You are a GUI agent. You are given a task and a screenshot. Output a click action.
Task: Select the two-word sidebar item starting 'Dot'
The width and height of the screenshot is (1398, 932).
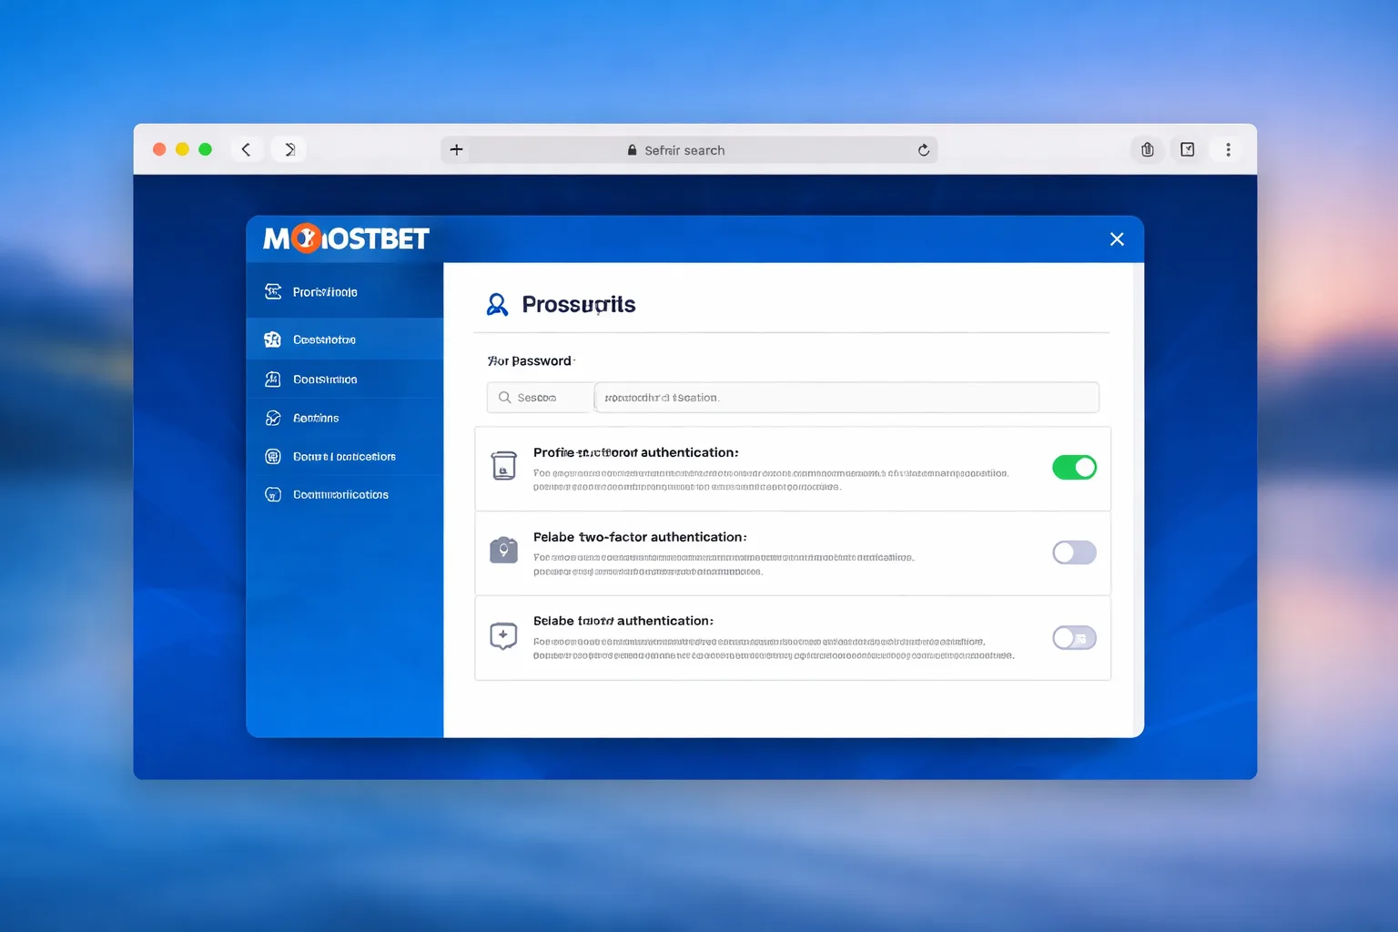pyautogui.click(x=344, y=456)
